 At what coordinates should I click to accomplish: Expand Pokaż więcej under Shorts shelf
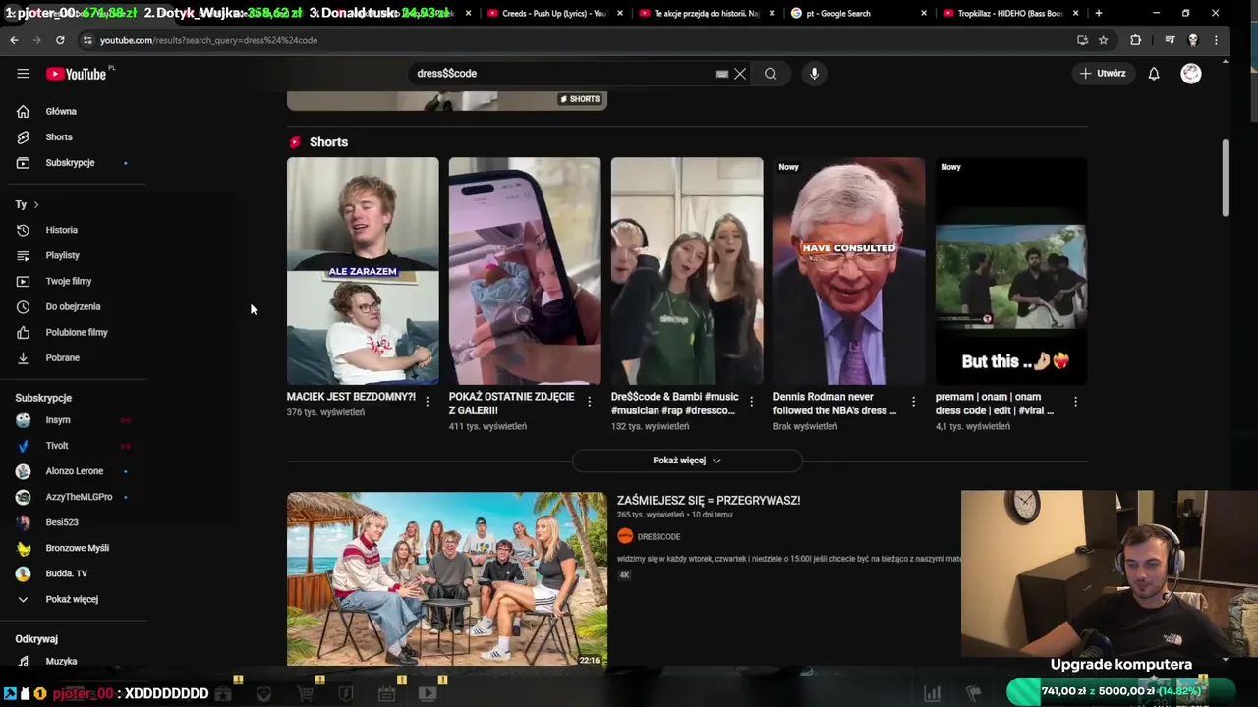pyautogui.click(x=687, y=461)
